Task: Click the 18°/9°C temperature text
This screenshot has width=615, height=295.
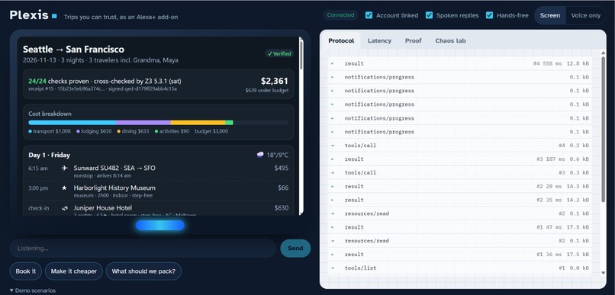Action: click(277, 156)
